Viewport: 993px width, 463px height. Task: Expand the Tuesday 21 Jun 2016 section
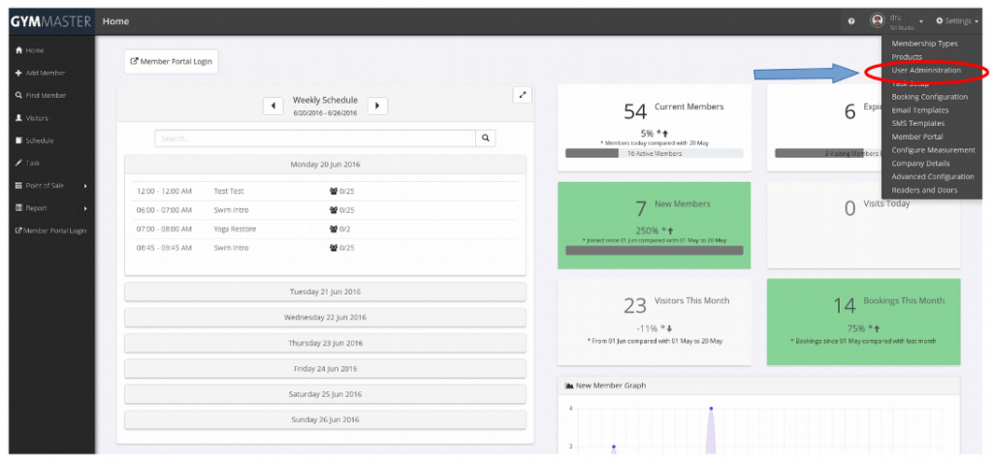pos(325,292)
